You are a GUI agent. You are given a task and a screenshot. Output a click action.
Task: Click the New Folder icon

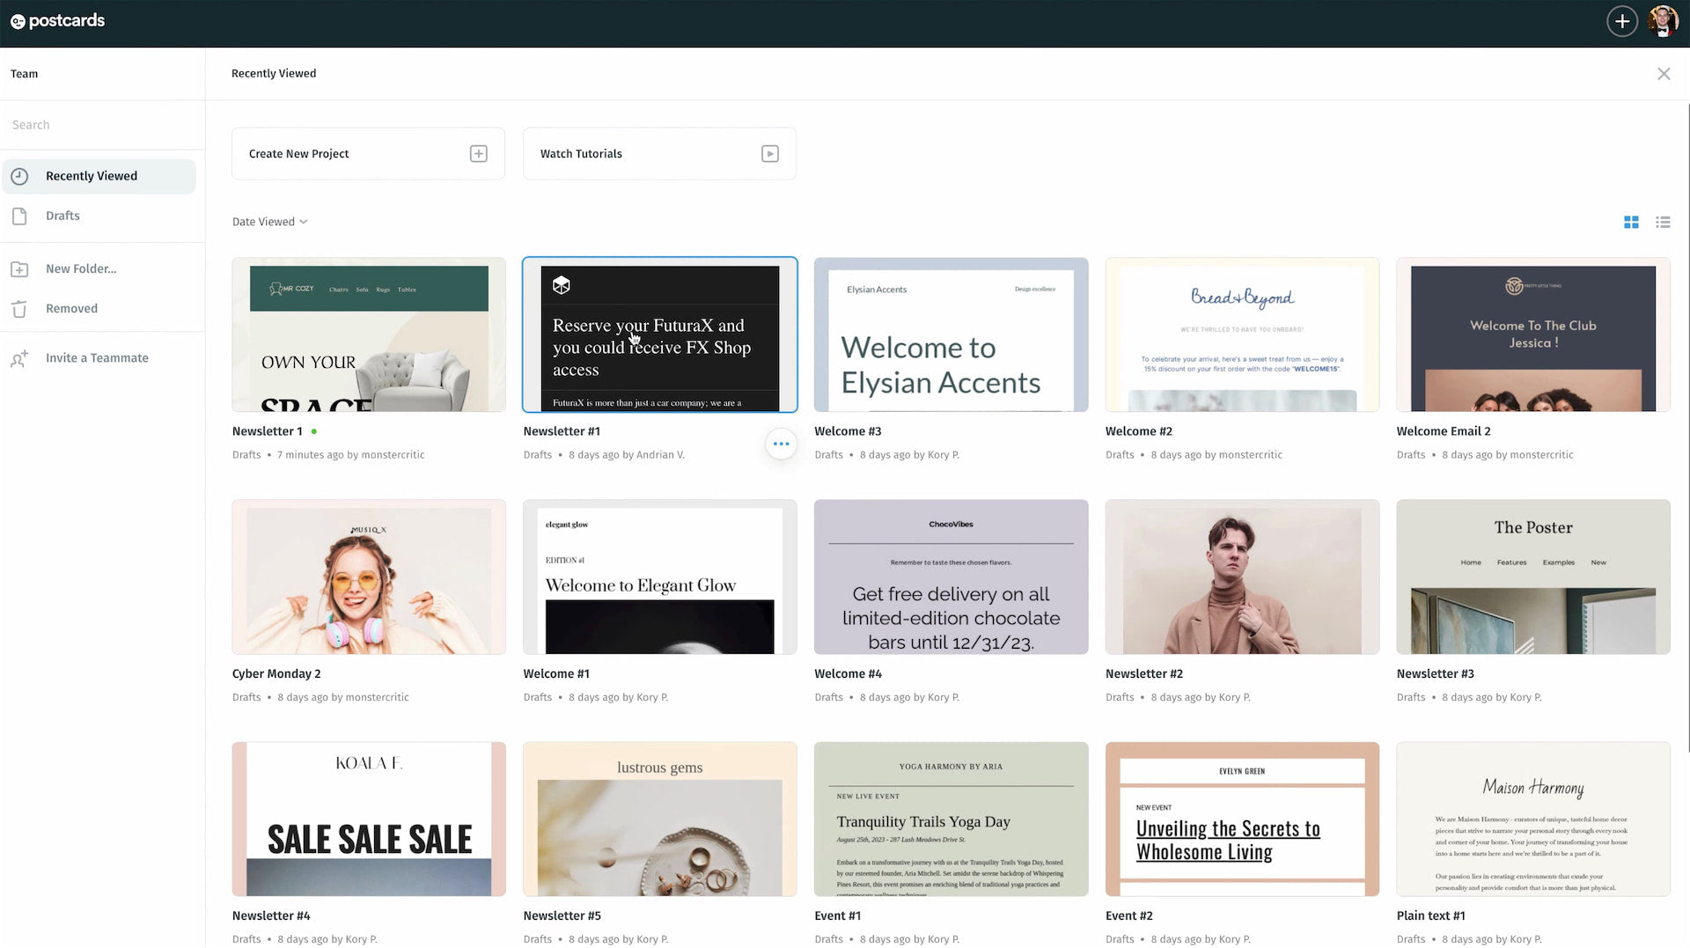point(19,269)
